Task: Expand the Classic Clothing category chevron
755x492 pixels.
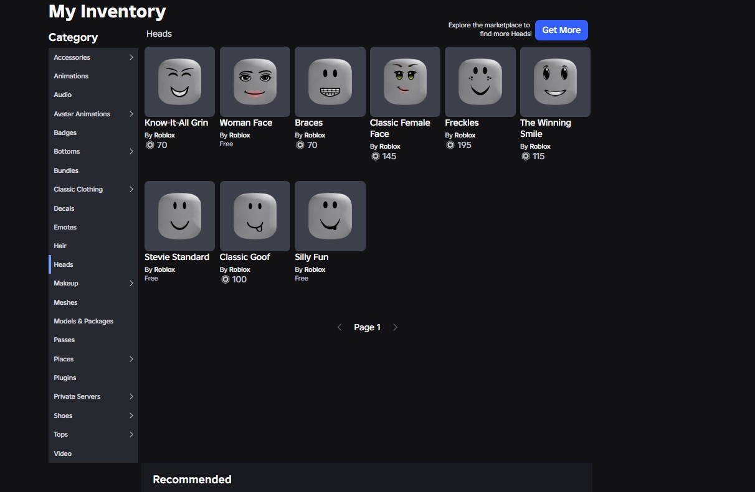Action: (131, 189)
